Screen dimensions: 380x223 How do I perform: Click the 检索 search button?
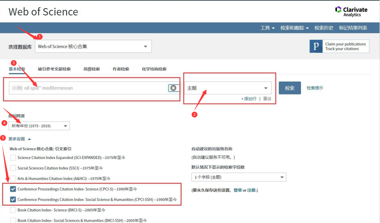click(x=289, y=88)
